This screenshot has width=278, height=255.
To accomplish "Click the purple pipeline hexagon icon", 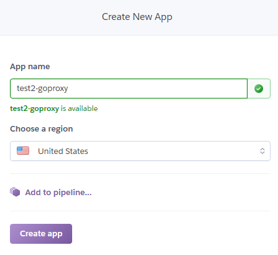I will tap(15, 192).
